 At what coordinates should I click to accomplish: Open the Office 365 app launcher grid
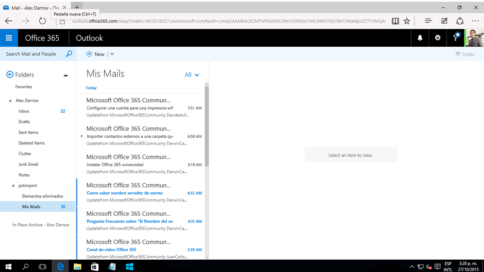[9, 38]
